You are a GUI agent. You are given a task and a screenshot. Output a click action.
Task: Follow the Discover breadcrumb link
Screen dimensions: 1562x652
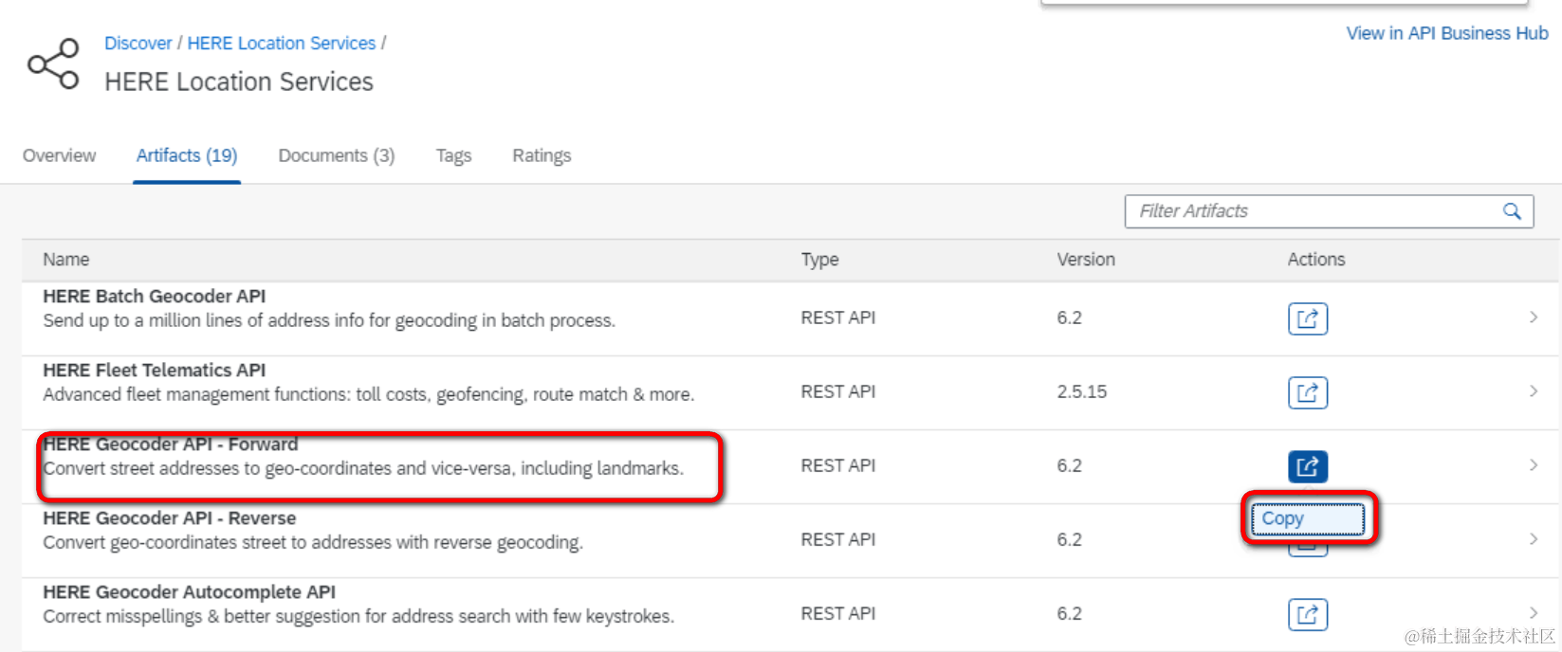click(x=138, y=44)
